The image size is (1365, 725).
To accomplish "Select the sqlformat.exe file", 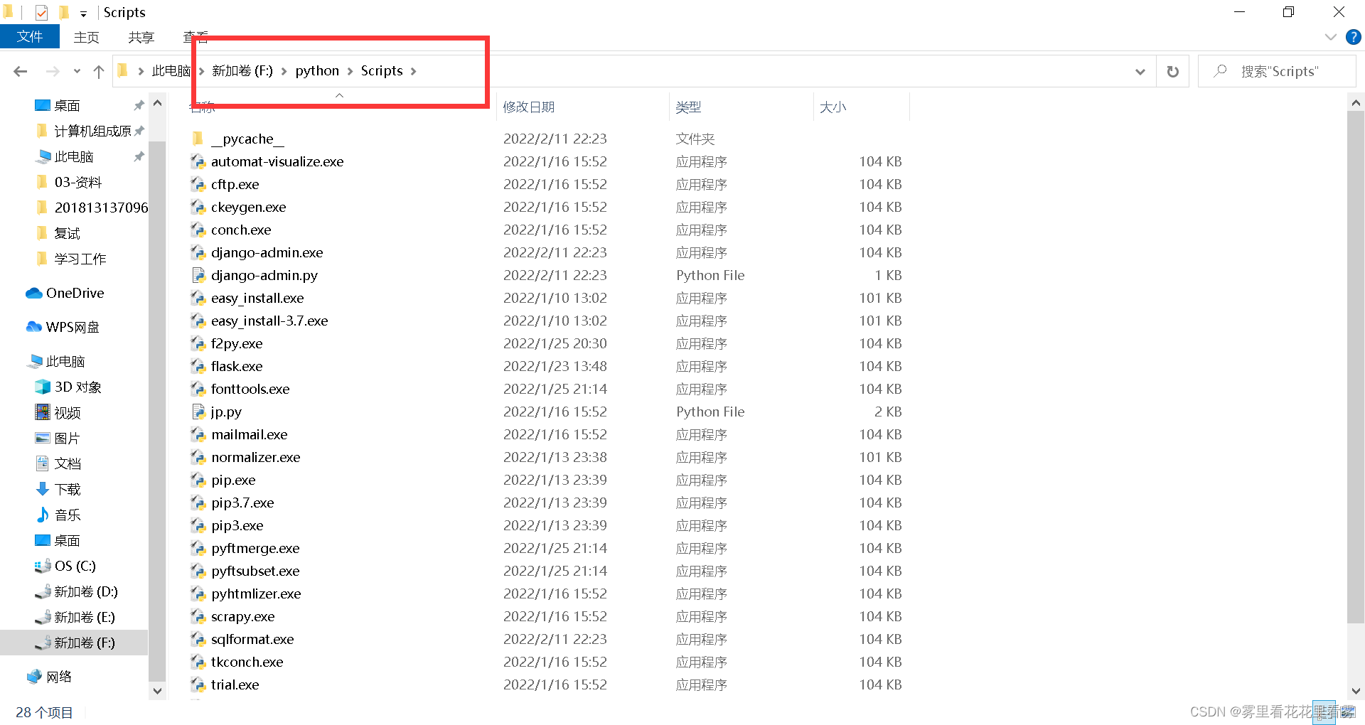I will tap(252, 639).
